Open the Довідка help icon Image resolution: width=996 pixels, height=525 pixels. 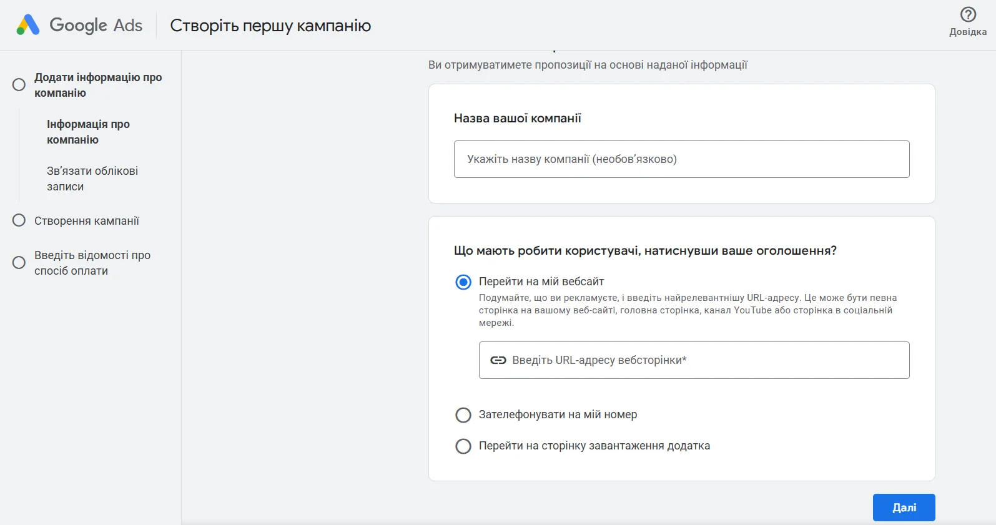click(x=968, y=14)
